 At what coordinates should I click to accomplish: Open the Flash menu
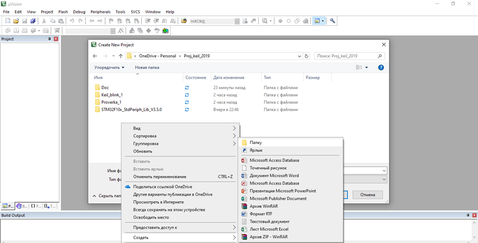63,12
